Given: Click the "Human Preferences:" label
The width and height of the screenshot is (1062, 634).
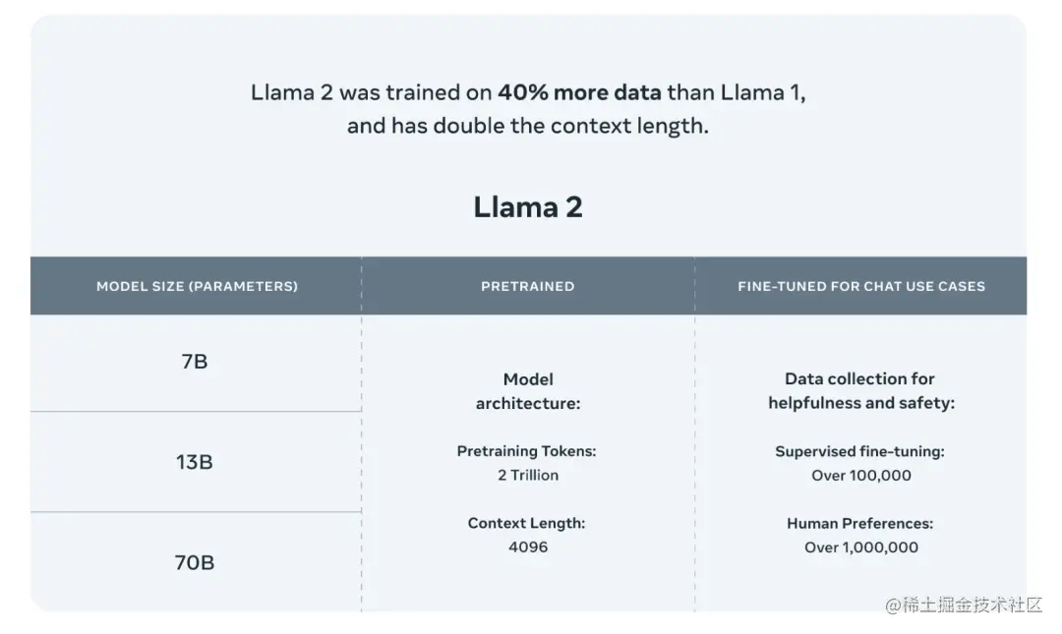Looking at the screenshot, I should (x=860, y=523).
